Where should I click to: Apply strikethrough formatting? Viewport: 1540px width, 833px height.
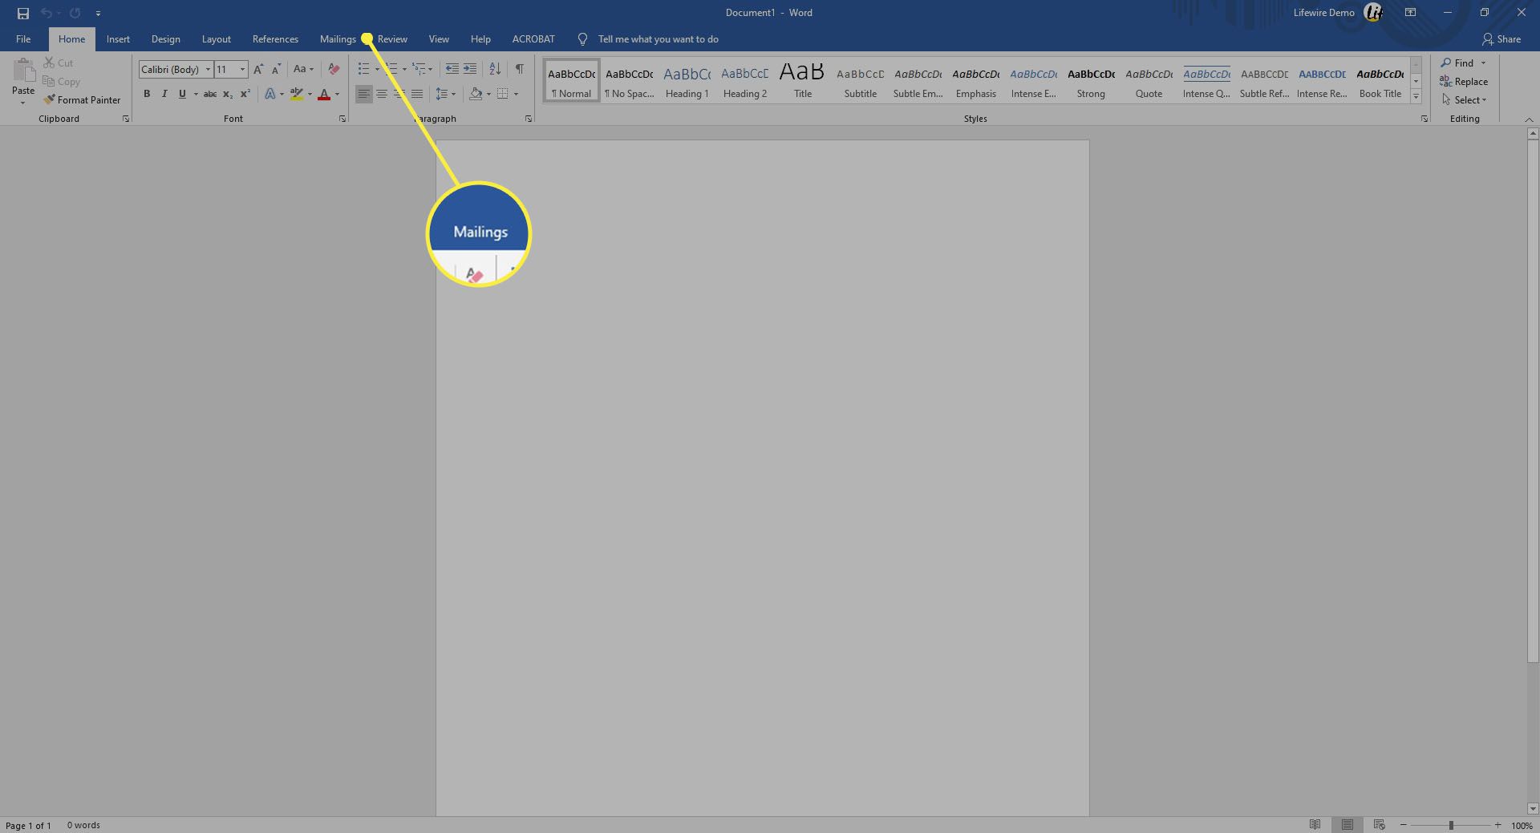coord(210,94)
